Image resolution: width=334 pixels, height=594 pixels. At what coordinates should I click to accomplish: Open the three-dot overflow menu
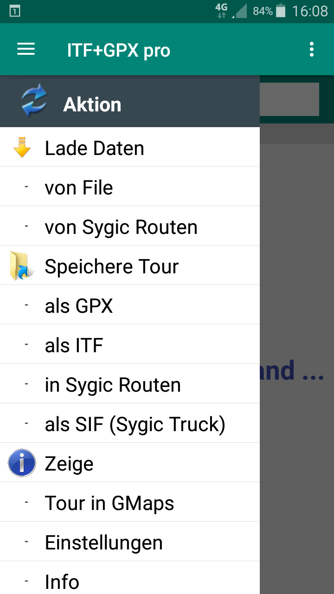[x=312, y=49]
